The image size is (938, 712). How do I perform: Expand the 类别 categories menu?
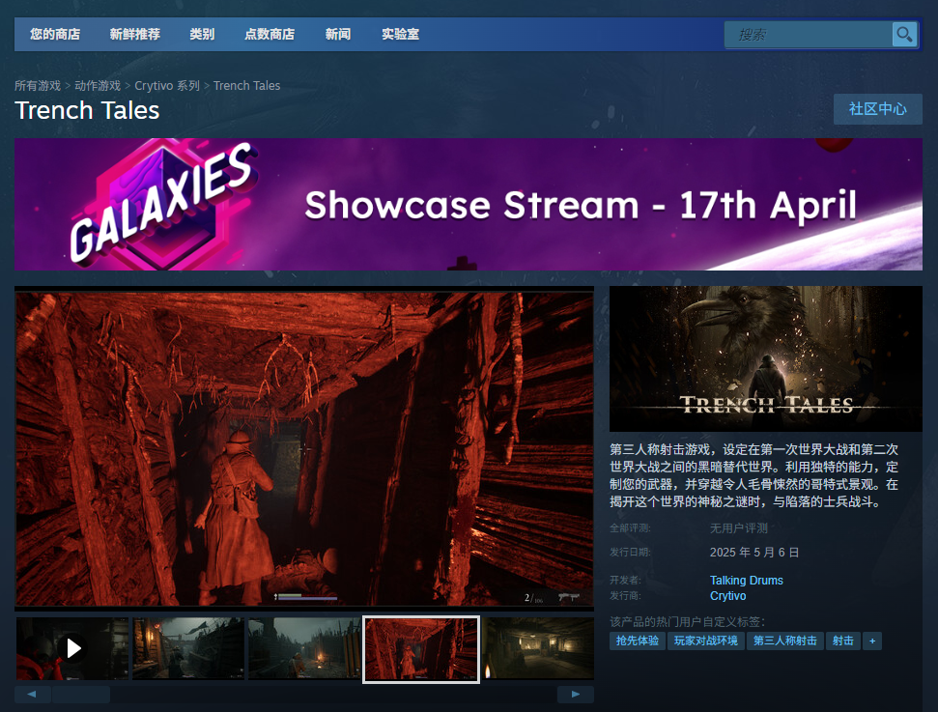click(x=202, y=35)
